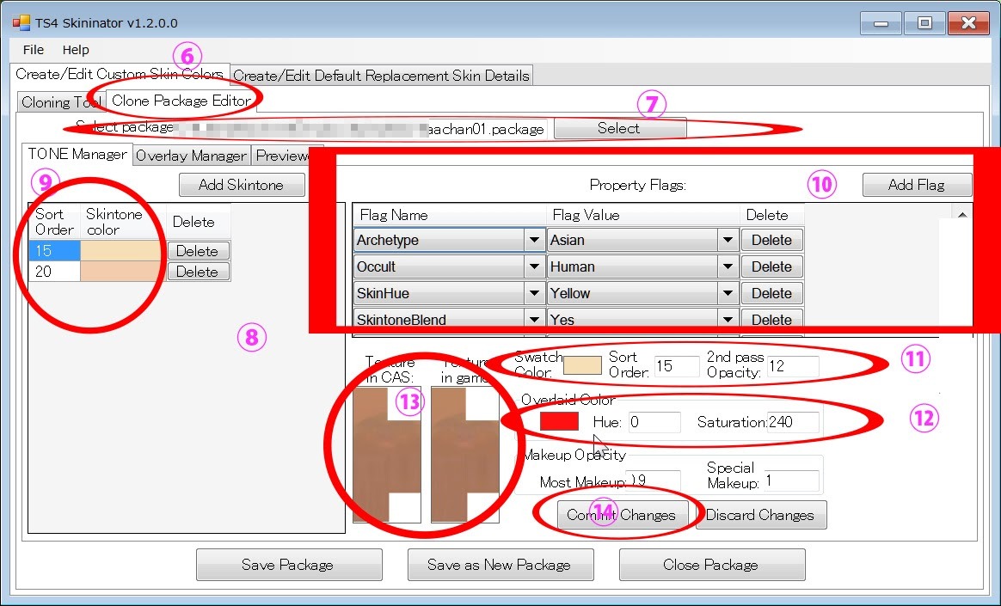
Task: Click the beige Swatch Color box
Action: point(582,365)
